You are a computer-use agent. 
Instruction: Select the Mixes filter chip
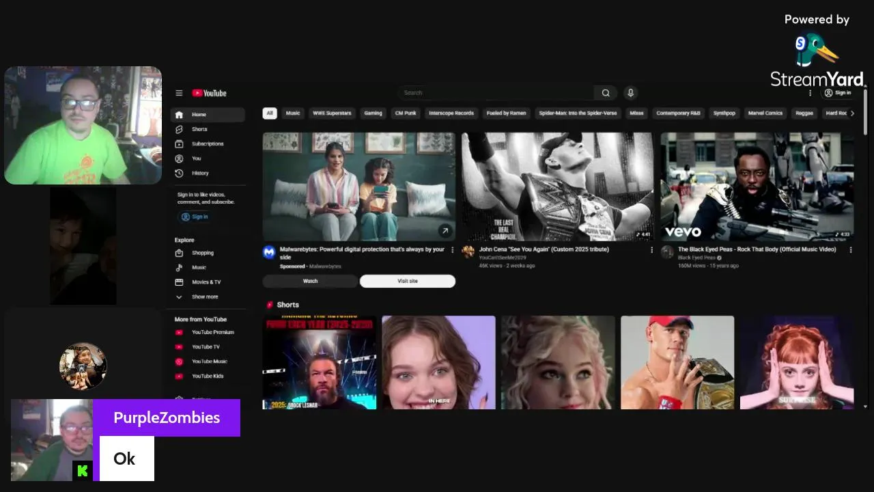(x=636, y=113)
